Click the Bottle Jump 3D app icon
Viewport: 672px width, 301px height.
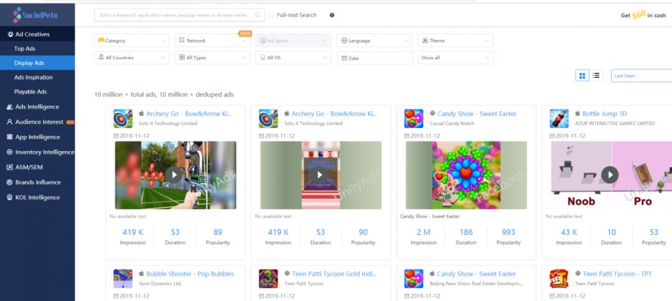[x=559, y=118]
